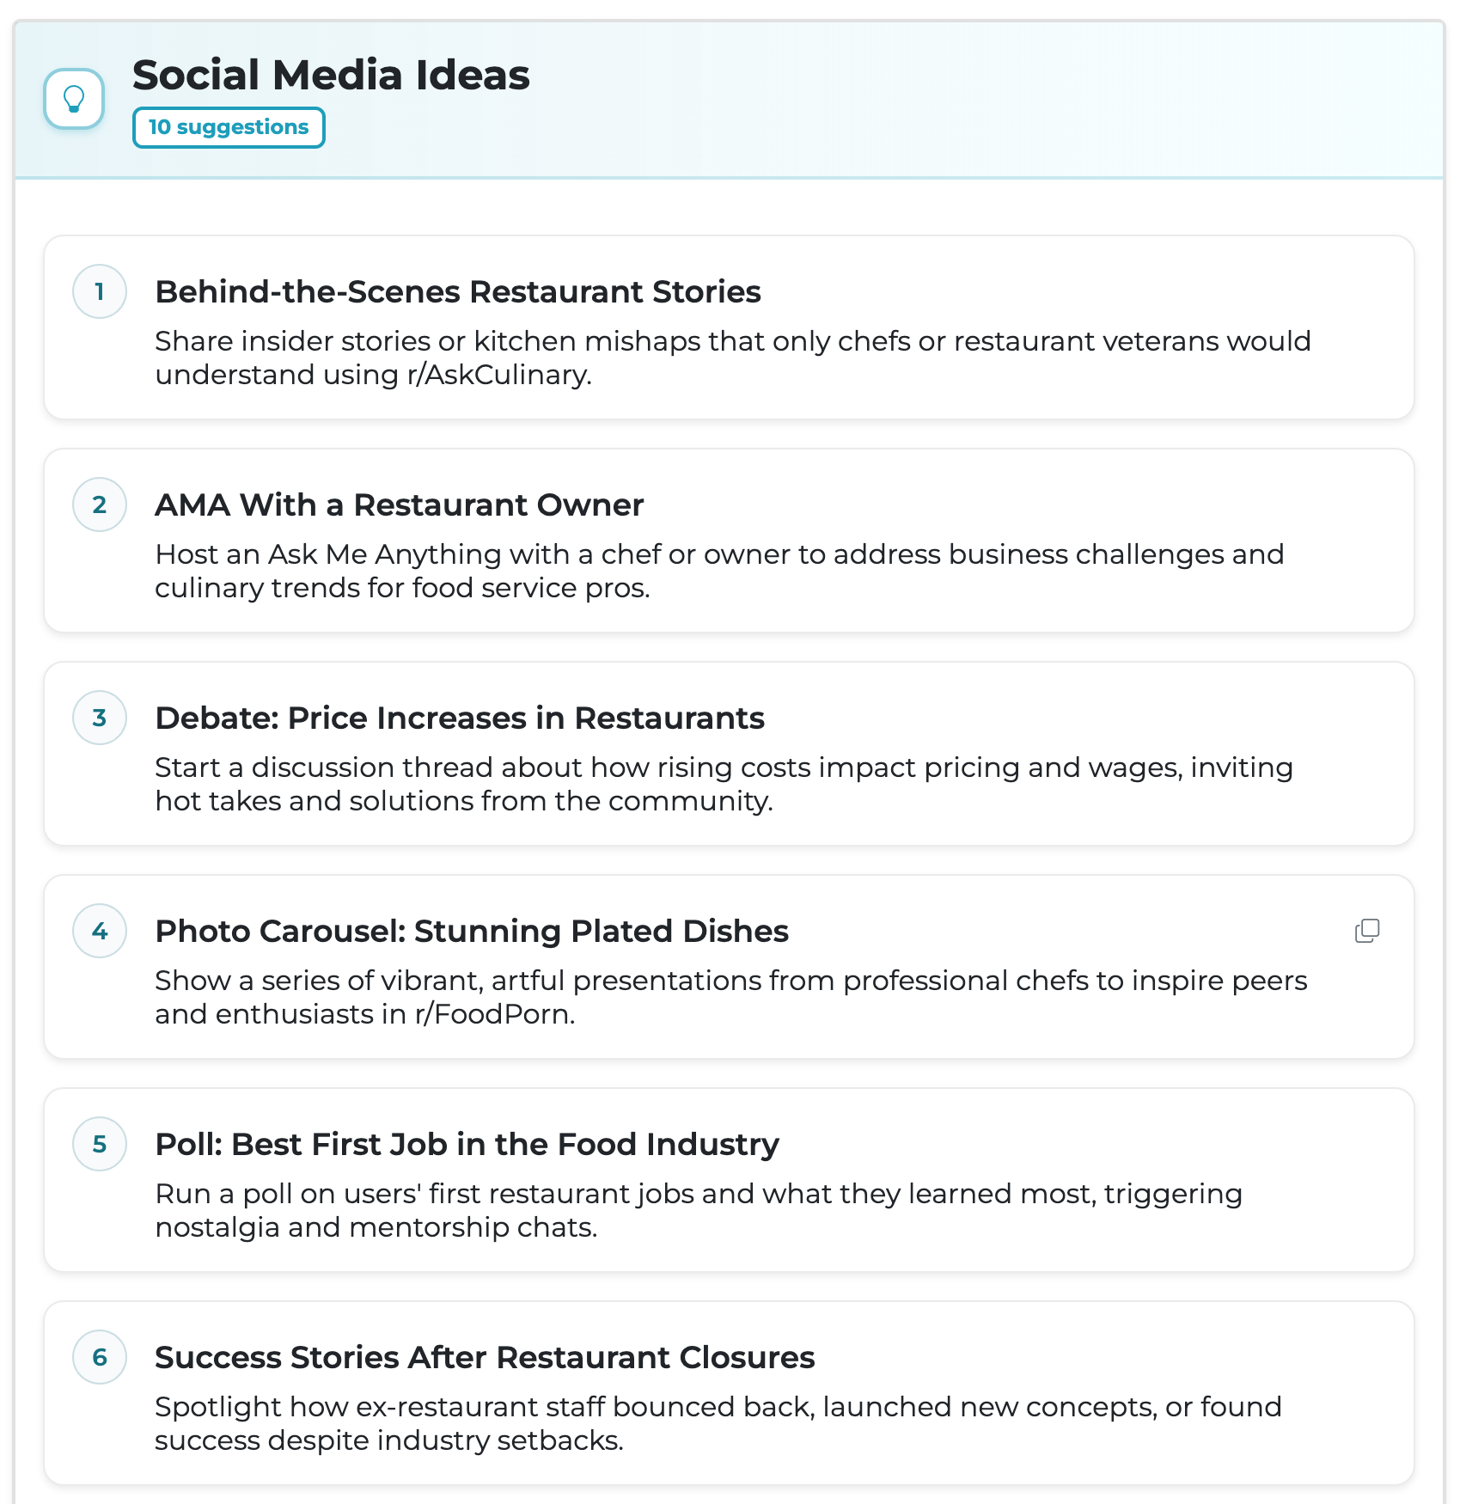Click the lightbulb icon beside Social Media Ideas
Screen dimensions: 1466x1504
pyautogui.click(x=72, y=98)
